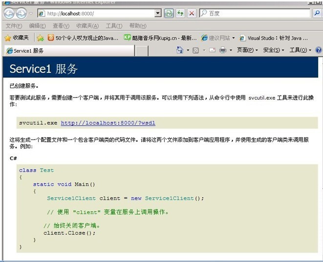This screenshot has width=323, height=262.
Task: Click the browser Back arrow button
Action: [x=9, y=14]
